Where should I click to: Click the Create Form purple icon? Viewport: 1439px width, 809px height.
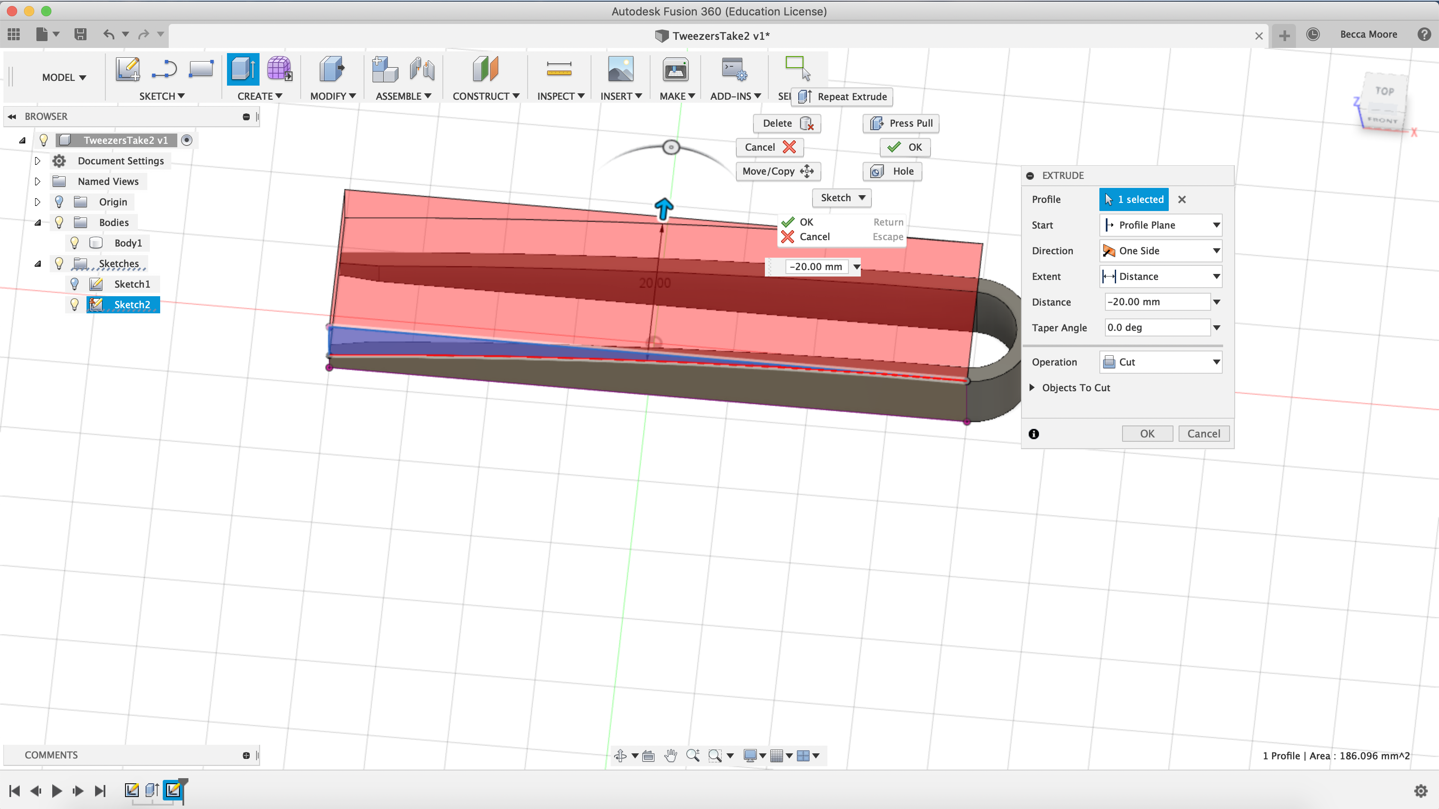pyautogui.click(x=279, y=69)
